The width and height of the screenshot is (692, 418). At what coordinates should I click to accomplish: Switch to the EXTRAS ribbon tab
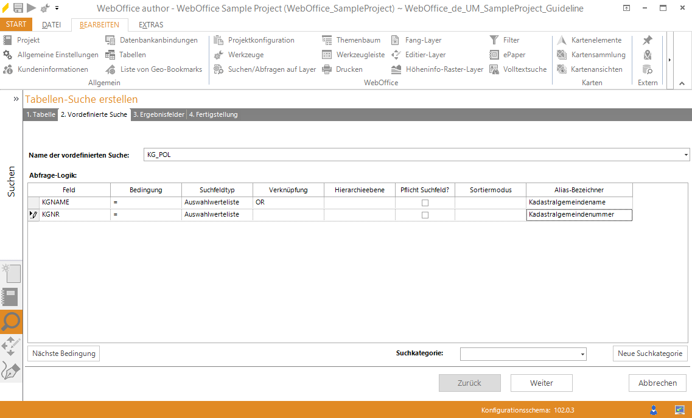click(x=151, y=25)
